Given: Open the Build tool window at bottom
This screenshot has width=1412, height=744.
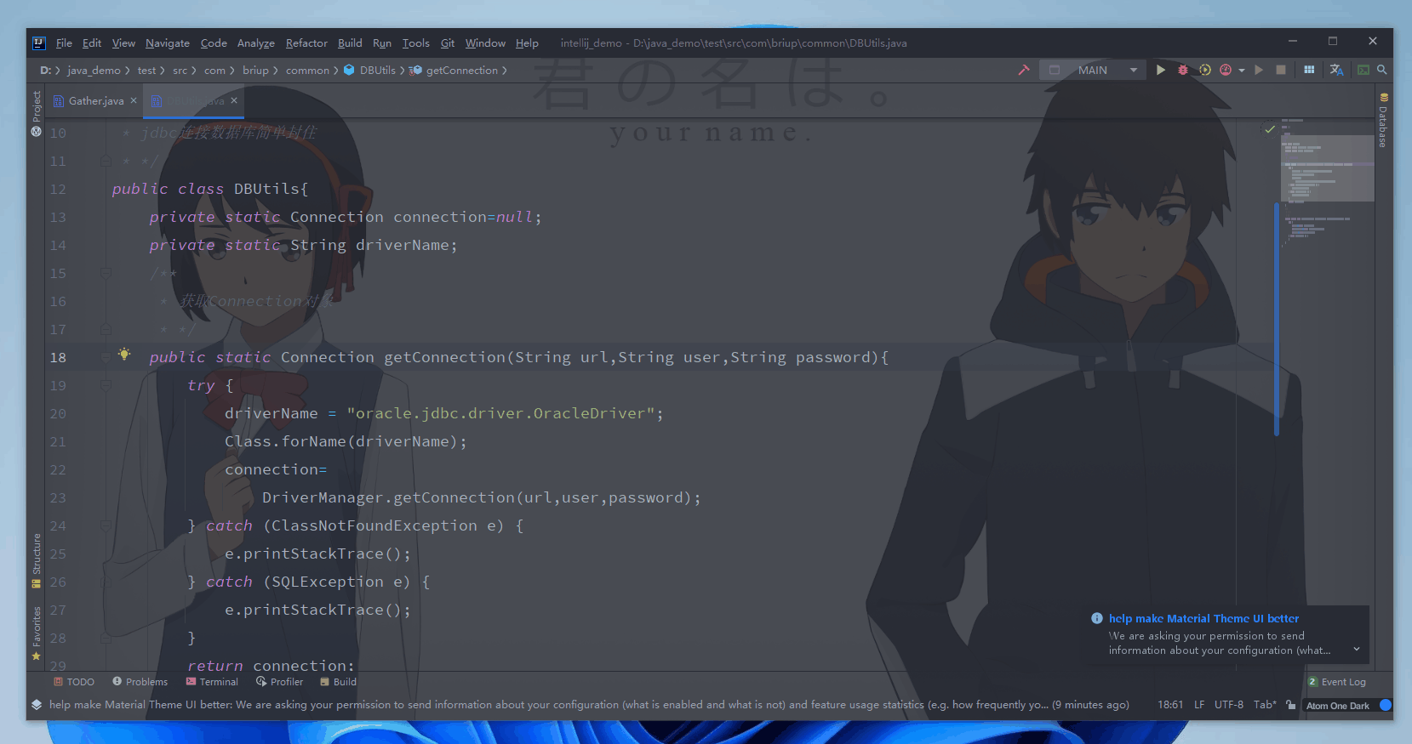Looking at the screenshot, I should coord(339,682).
